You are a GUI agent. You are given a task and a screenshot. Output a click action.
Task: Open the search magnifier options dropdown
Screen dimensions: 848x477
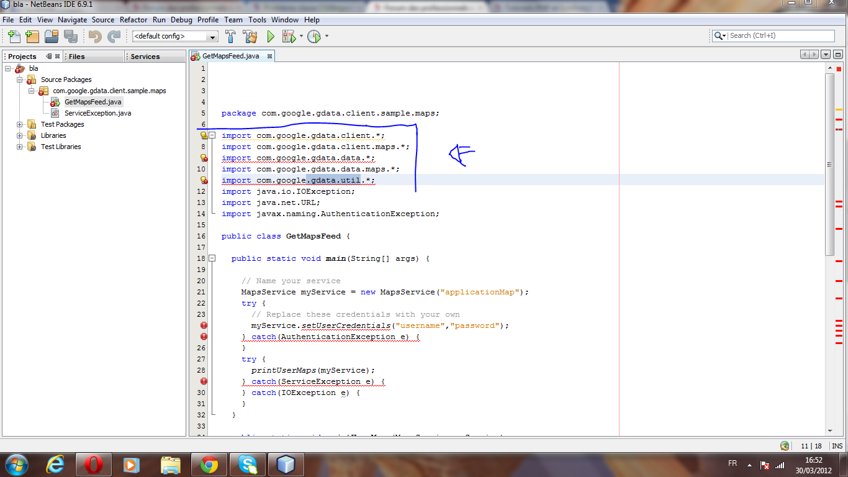pyautogui.click(x=720, y=36)
